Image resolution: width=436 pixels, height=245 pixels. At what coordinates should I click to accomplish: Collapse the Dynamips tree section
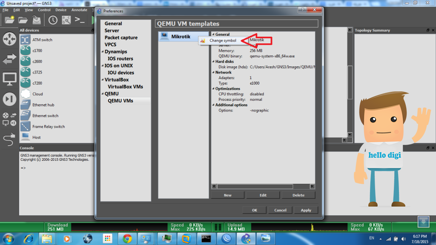pos(103,51)
